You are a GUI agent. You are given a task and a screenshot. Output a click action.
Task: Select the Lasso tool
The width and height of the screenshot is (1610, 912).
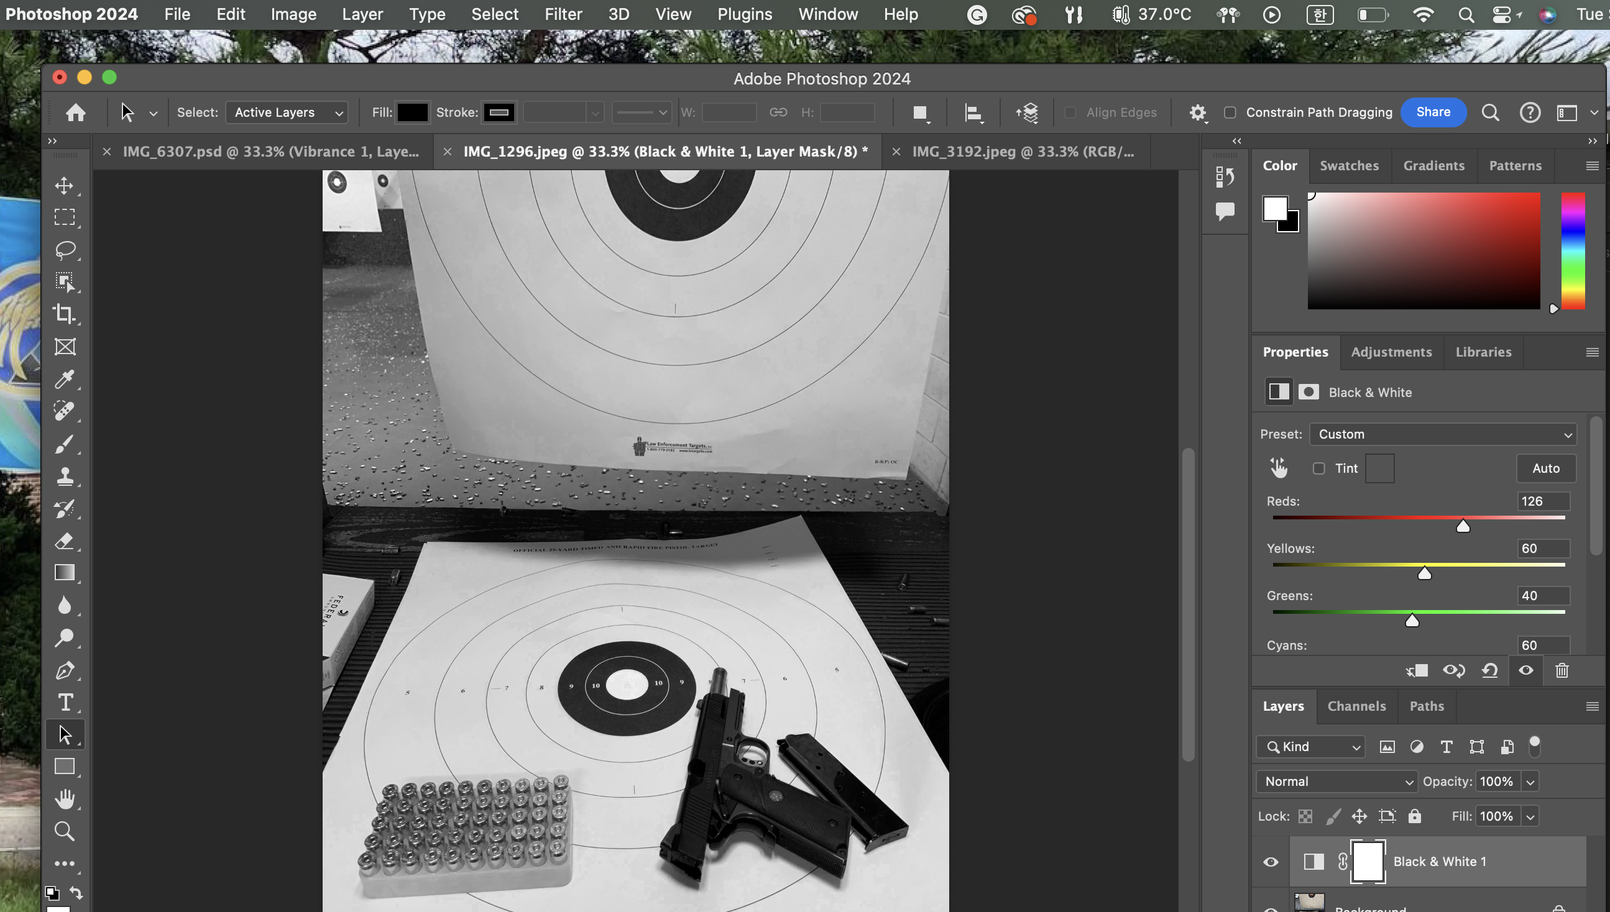point(65,249)
